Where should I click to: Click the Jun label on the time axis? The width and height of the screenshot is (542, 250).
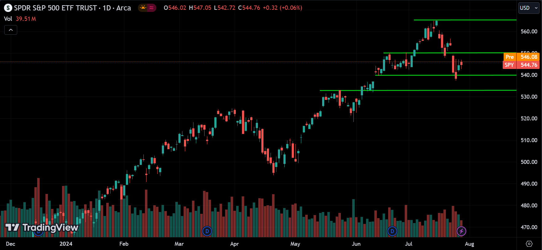point(356,244)
